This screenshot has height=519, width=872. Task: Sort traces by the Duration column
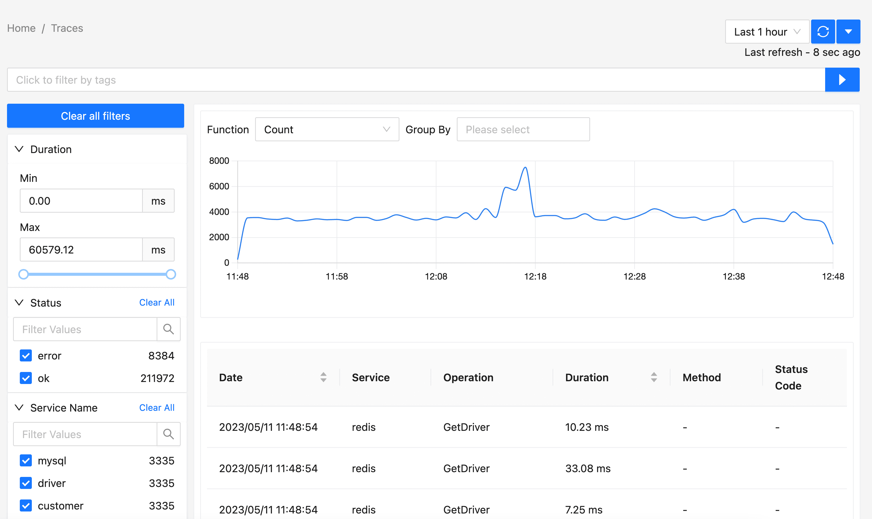pyautogui.click(x=653, y=377)
